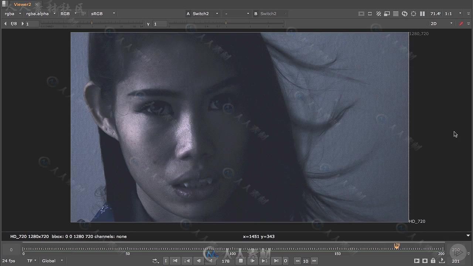Toggle the scanline lines icon
473x266 pixels.
tap(396, 14)
